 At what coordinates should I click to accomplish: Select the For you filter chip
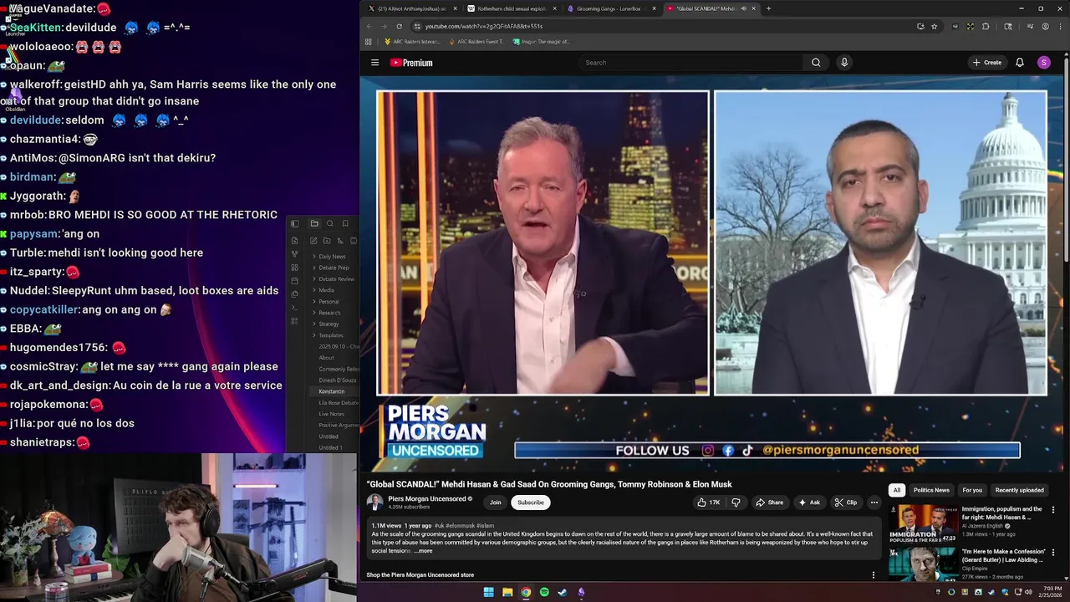click(972, 490)
